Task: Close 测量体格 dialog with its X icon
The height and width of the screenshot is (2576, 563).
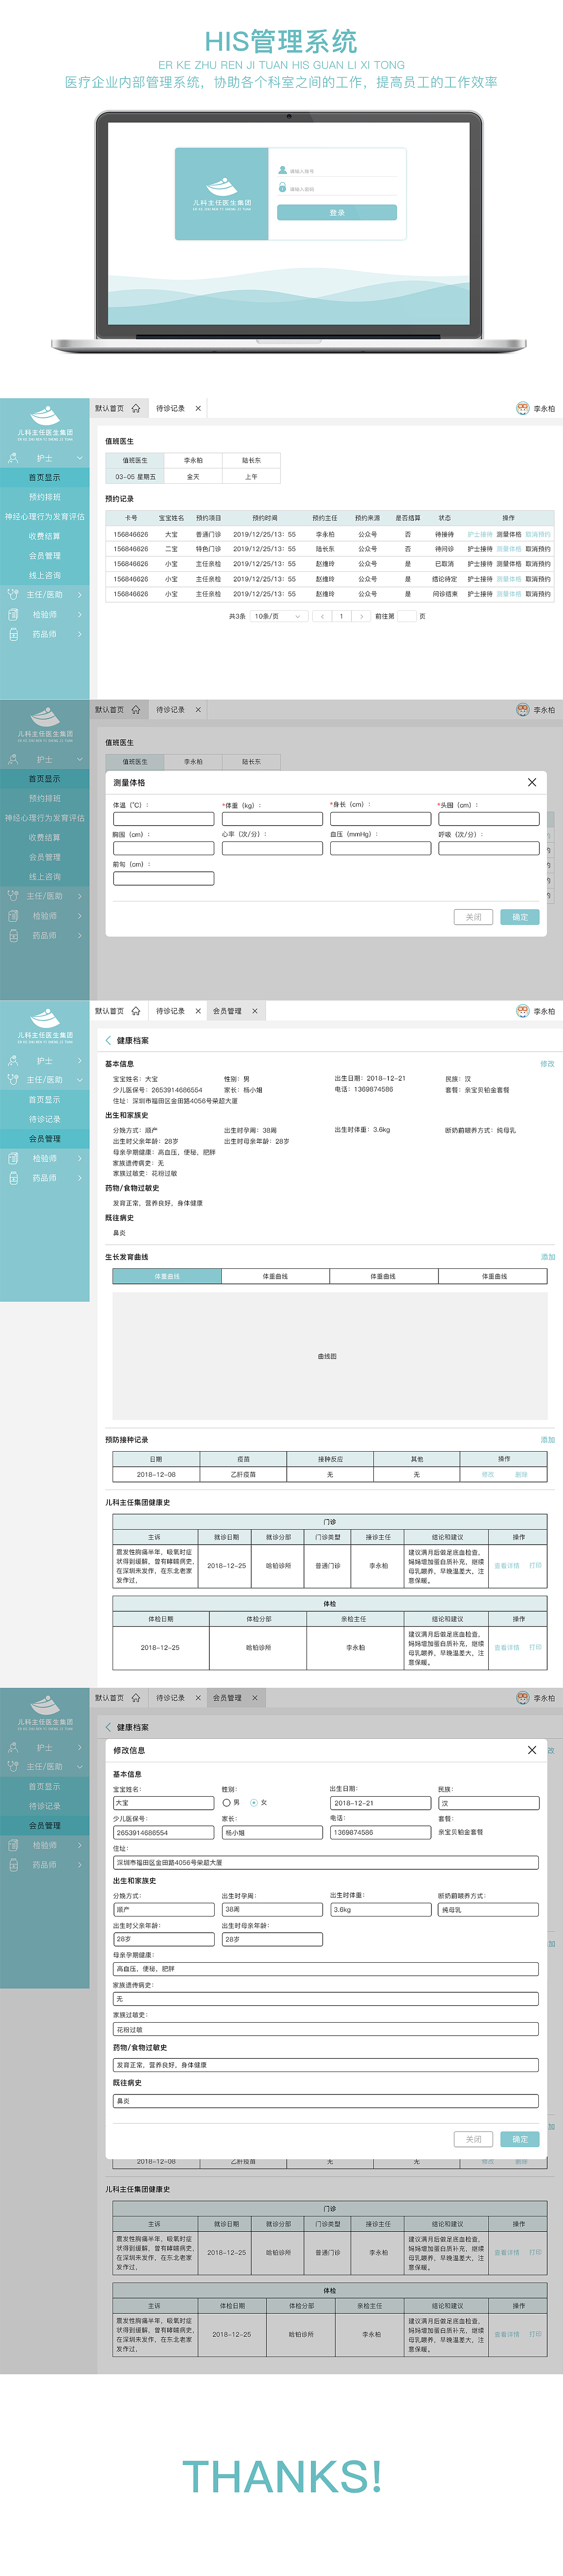Action: (x=532, y=782)
